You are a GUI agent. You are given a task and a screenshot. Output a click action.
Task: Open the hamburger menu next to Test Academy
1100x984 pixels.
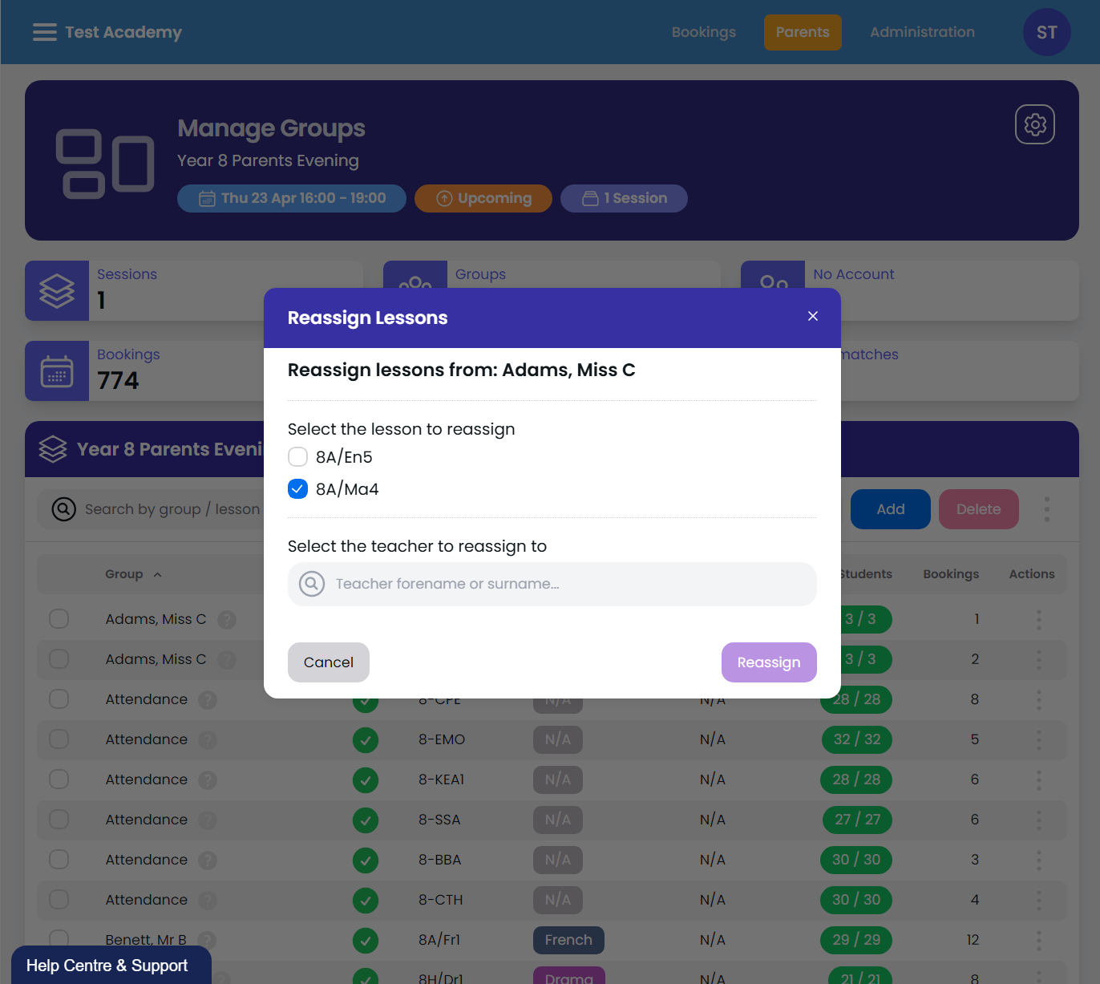click(x=44, y=32)
